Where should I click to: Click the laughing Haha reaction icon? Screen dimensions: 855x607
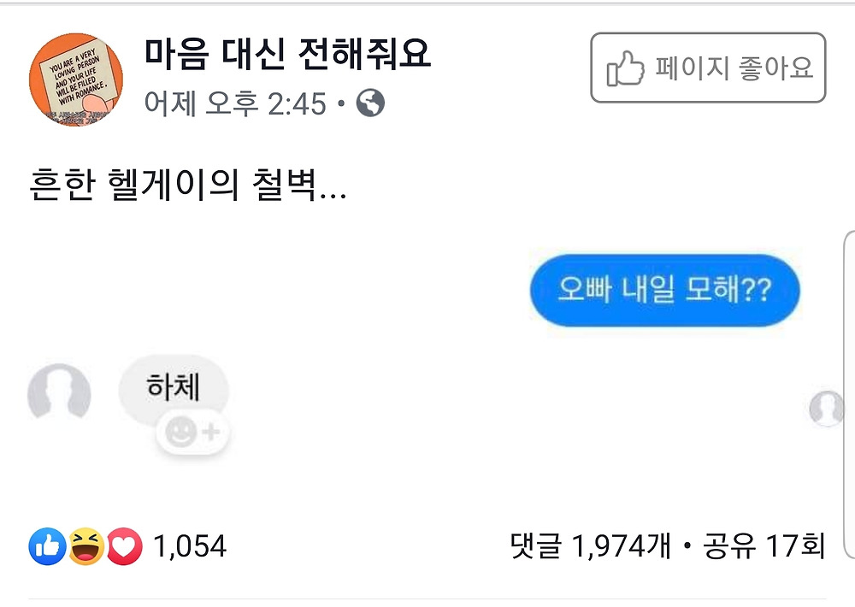86,546
